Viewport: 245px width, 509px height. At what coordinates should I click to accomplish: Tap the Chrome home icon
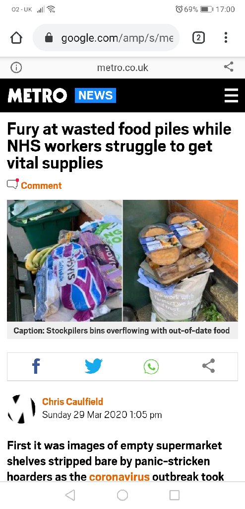[x=16, y=38]
